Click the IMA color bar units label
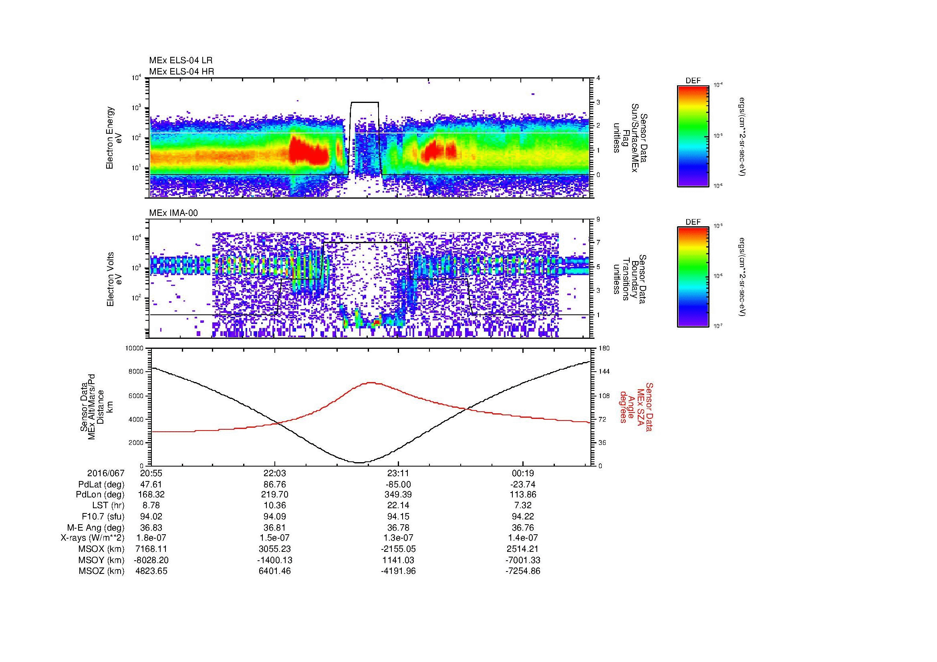Viewport: 937px width, 662px height. [742, 277]
